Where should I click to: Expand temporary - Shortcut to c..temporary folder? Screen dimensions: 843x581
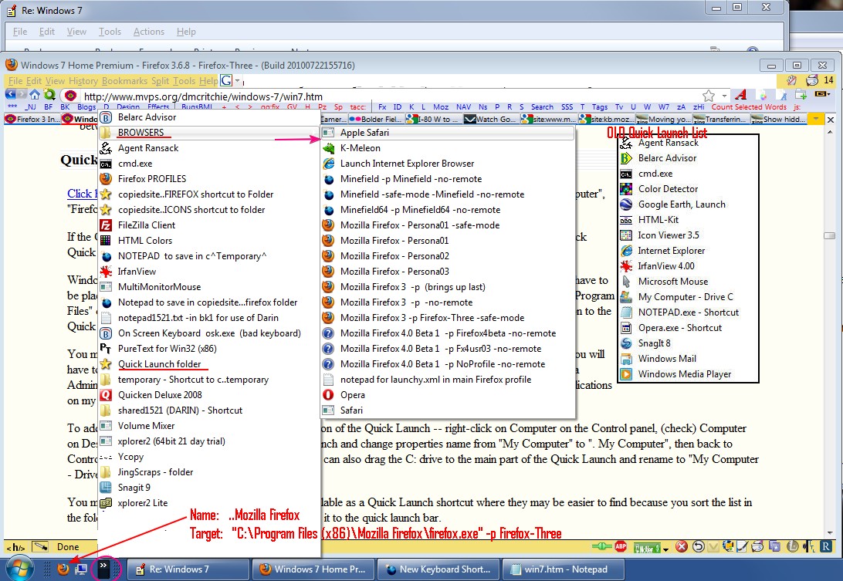[209, 380]
